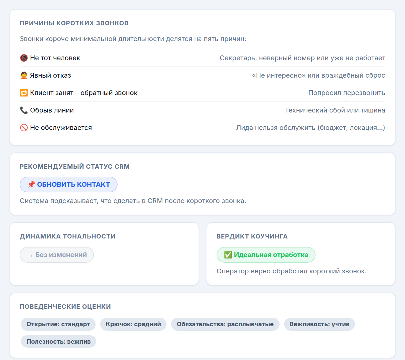
Task: Click the note «Оператор верно обработал короткий звонок.»
Action: [x=292, y=271]
